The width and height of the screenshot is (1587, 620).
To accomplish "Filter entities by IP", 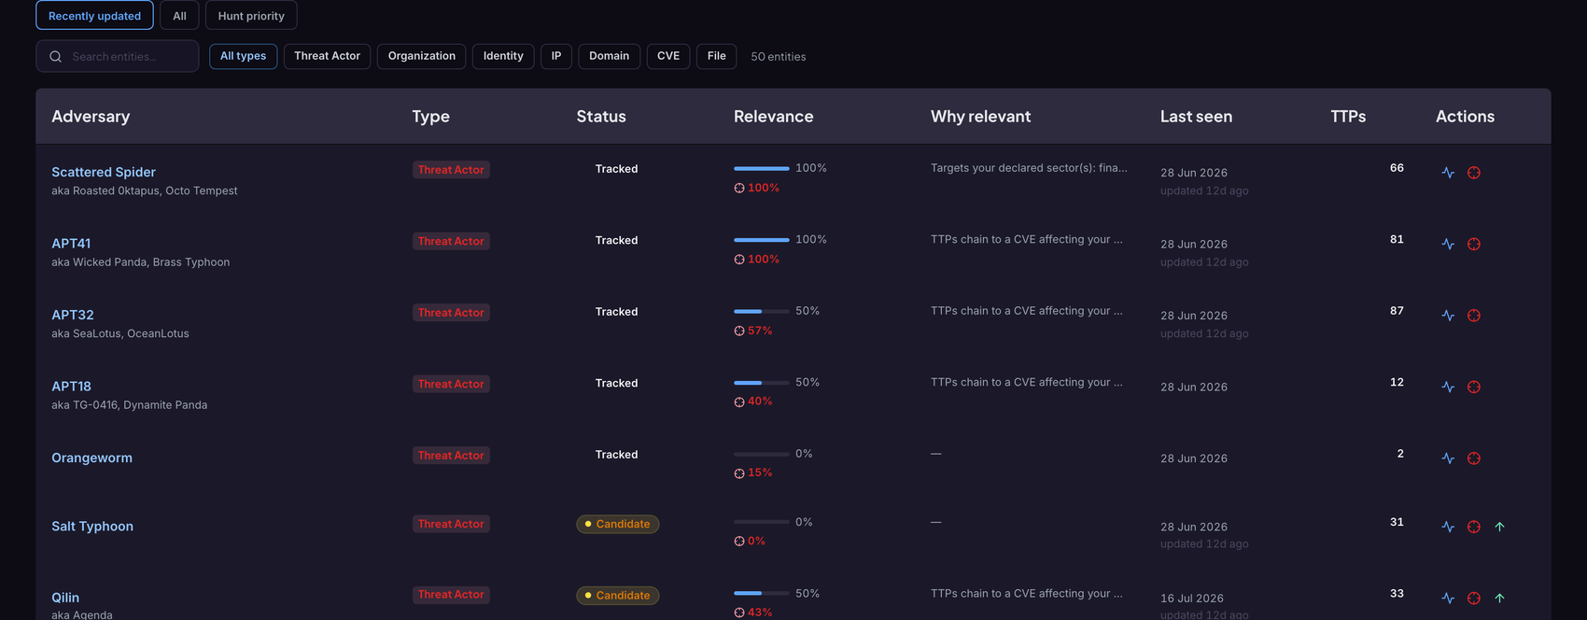I will [556, 56].
